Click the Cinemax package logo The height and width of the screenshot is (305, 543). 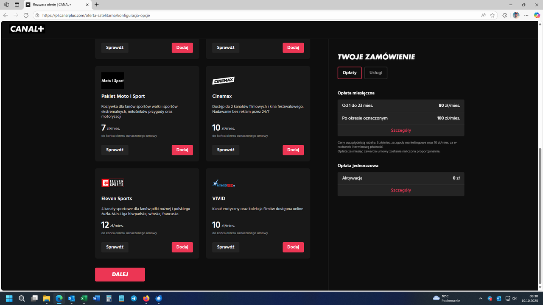(x=224, y=80)
